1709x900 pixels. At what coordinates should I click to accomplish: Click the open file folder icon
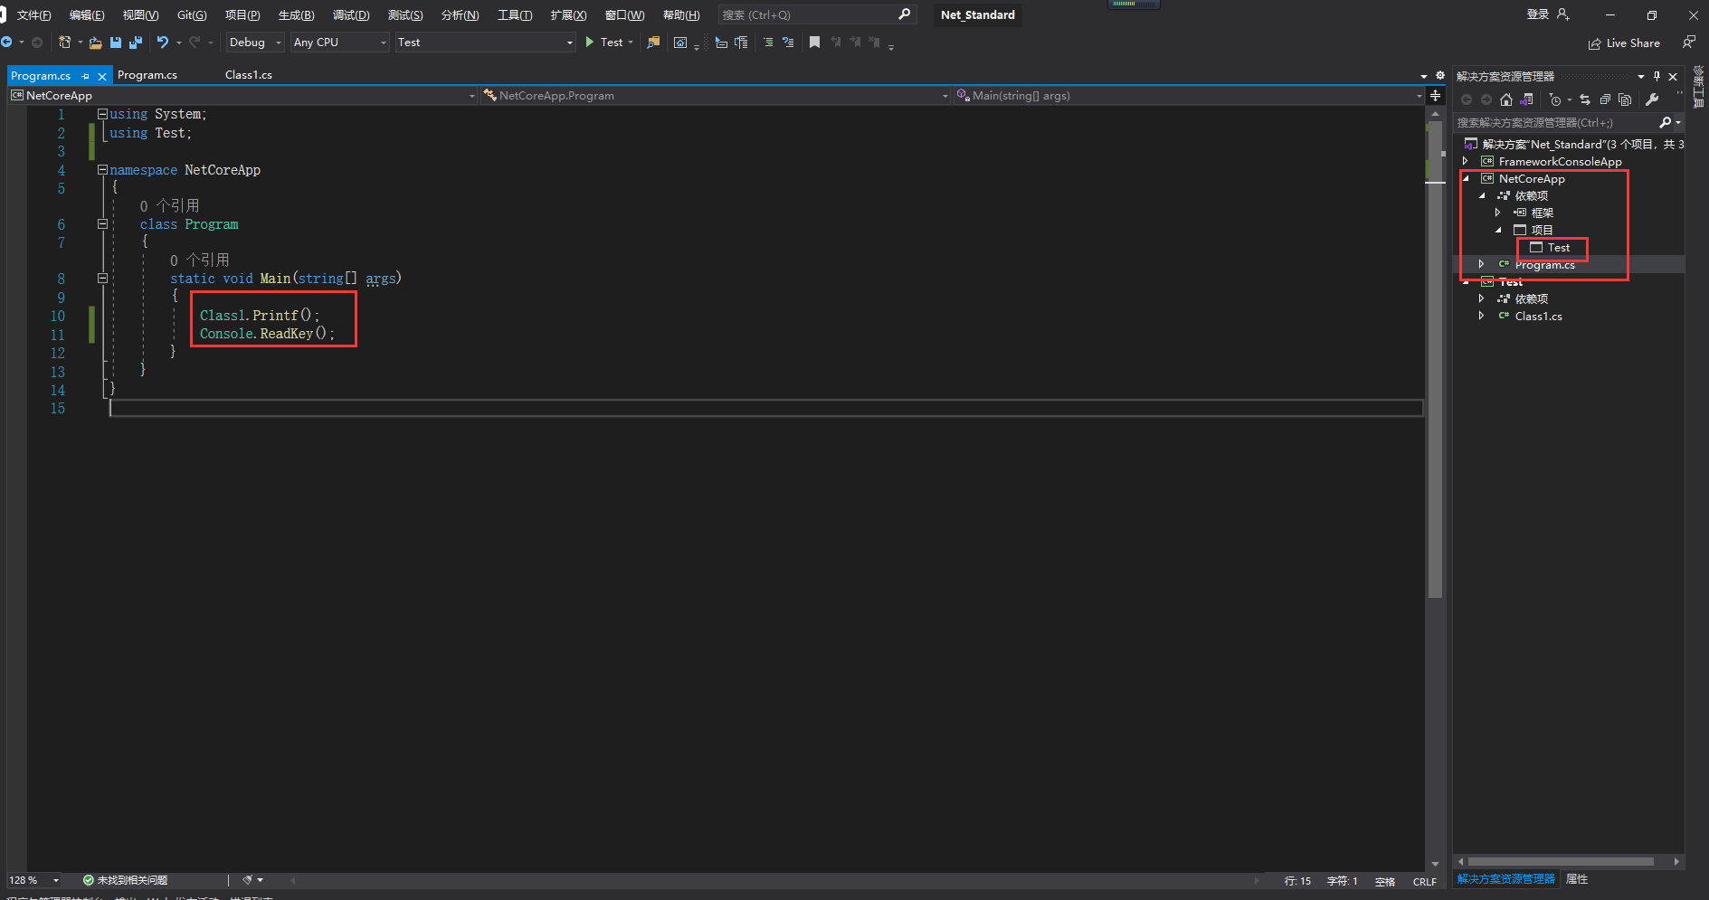(x=95, y=42)
